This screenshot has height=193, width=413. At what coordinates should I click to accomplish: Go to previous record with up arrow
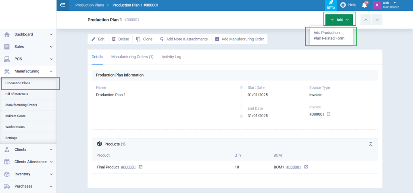[366, 20]
